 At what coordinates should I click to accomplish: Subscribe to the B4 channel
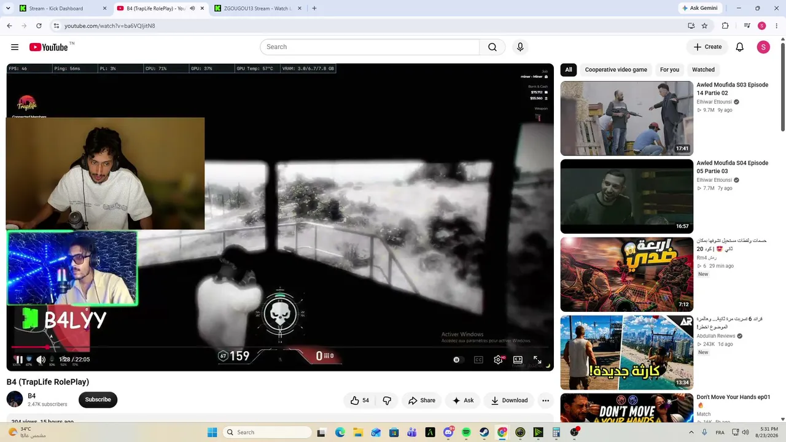(98, 400)
